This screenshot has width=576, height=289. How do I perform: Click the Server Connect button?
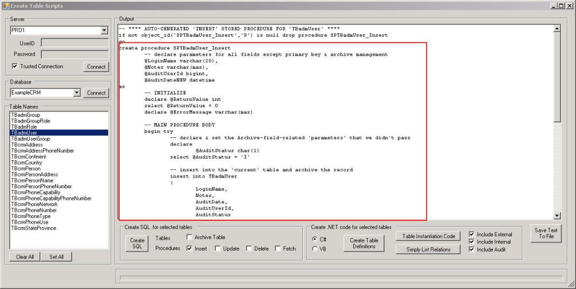pyautogui.click(x=96, y=66)
